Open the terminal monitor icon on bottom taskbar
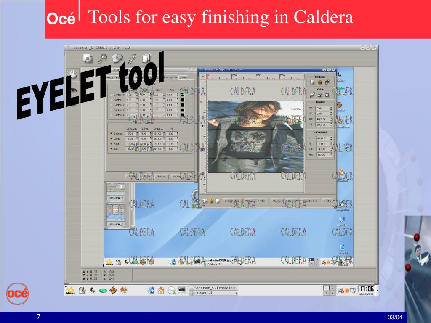Screen dimensions: 431x323 (x=182, y=290)
